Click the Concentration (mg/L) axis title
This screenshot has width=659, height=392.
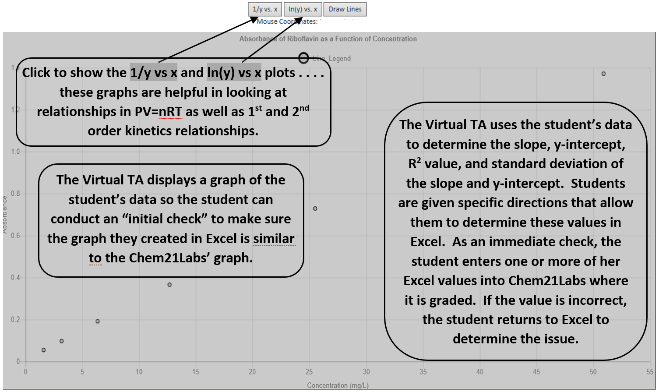pos(338,385)
